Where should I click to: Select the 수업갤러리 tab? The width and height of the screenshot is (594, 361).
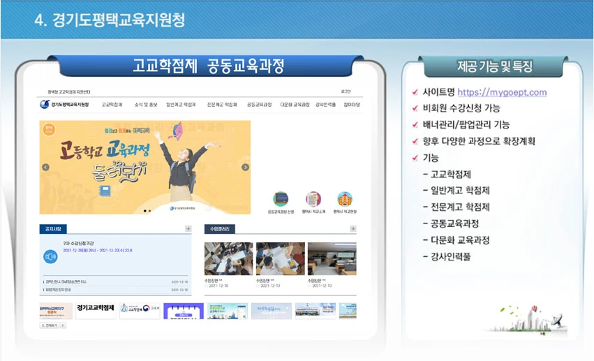(220, 229)
